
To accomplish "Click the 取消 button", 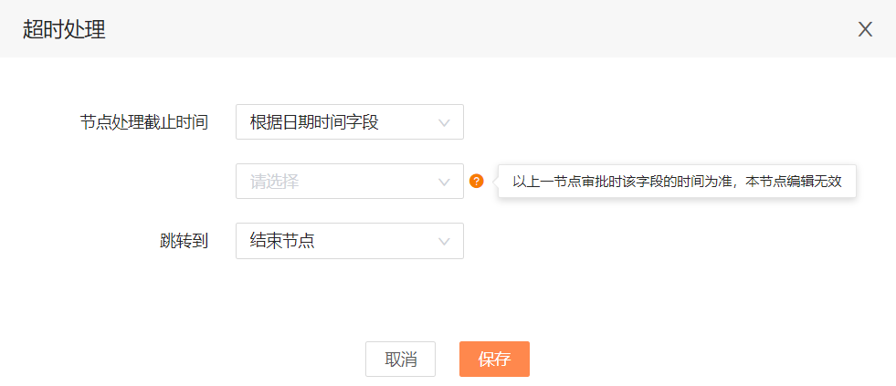I will tap(401, 360).
